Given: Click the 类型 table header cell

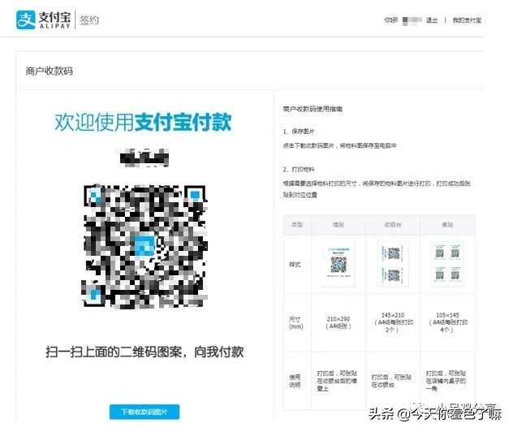Looking at the screenshot, I should (297, 225).
